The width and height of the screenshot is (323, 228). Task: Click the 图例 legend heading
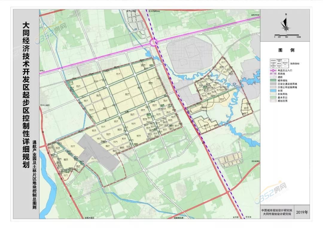click(x=286, y=50)
